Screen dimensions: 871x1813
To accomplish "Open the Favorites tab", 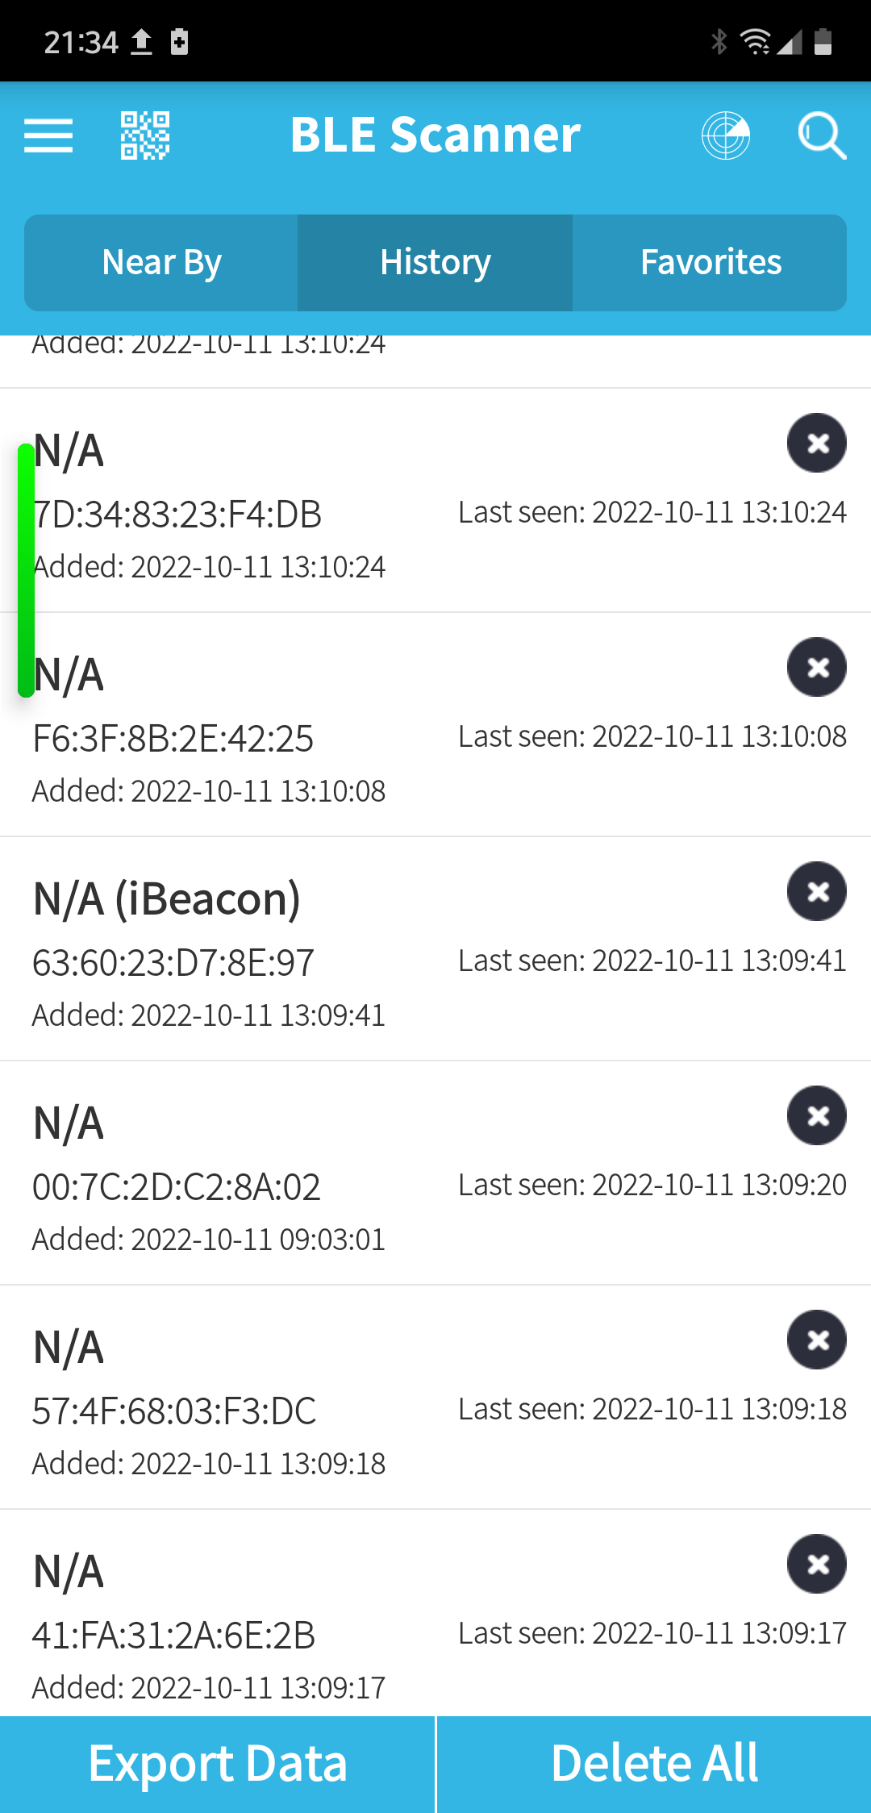I will [710, 263].
